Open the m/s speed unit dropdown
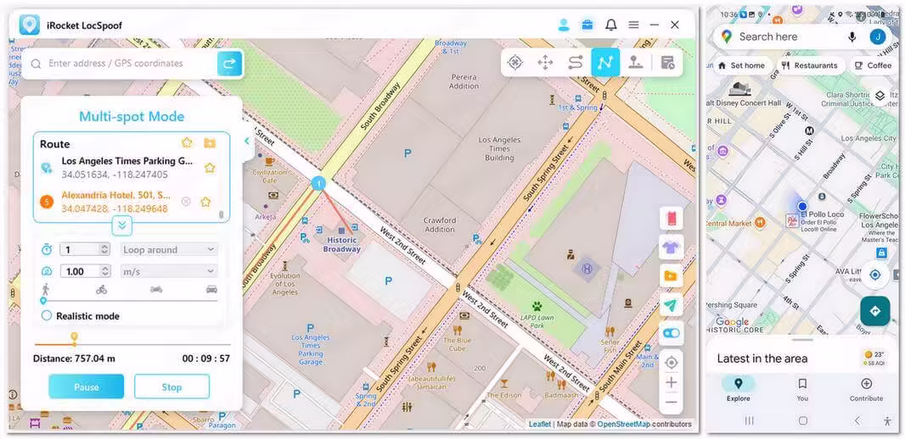The height and width of the screenshot is (439, 905). 169,271
